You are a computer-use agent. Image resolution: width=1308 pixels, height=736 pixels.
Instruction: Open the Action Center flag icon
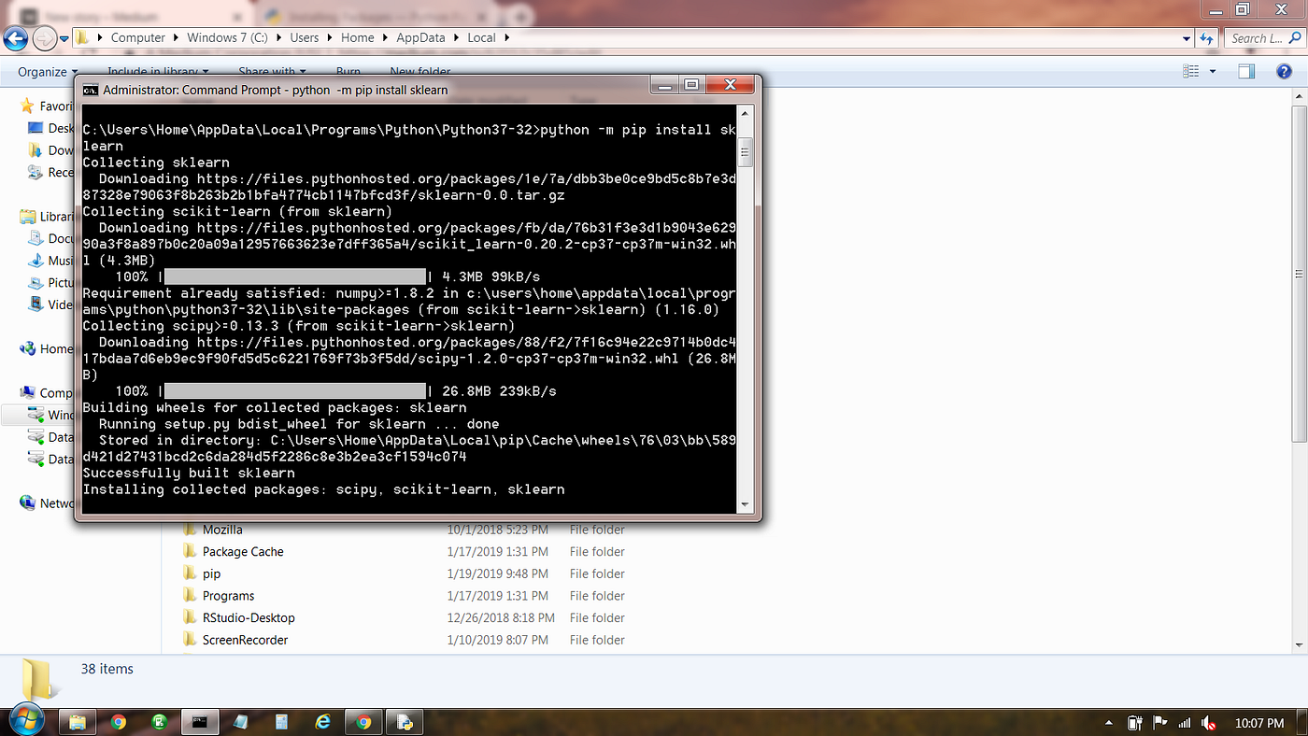tap(1159, 722)
